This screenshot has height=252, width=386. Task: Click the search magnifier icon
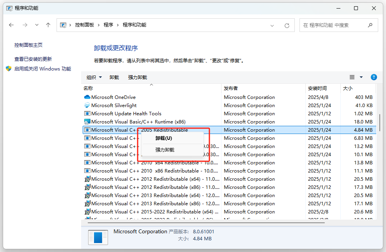click(x=370, y=25)
